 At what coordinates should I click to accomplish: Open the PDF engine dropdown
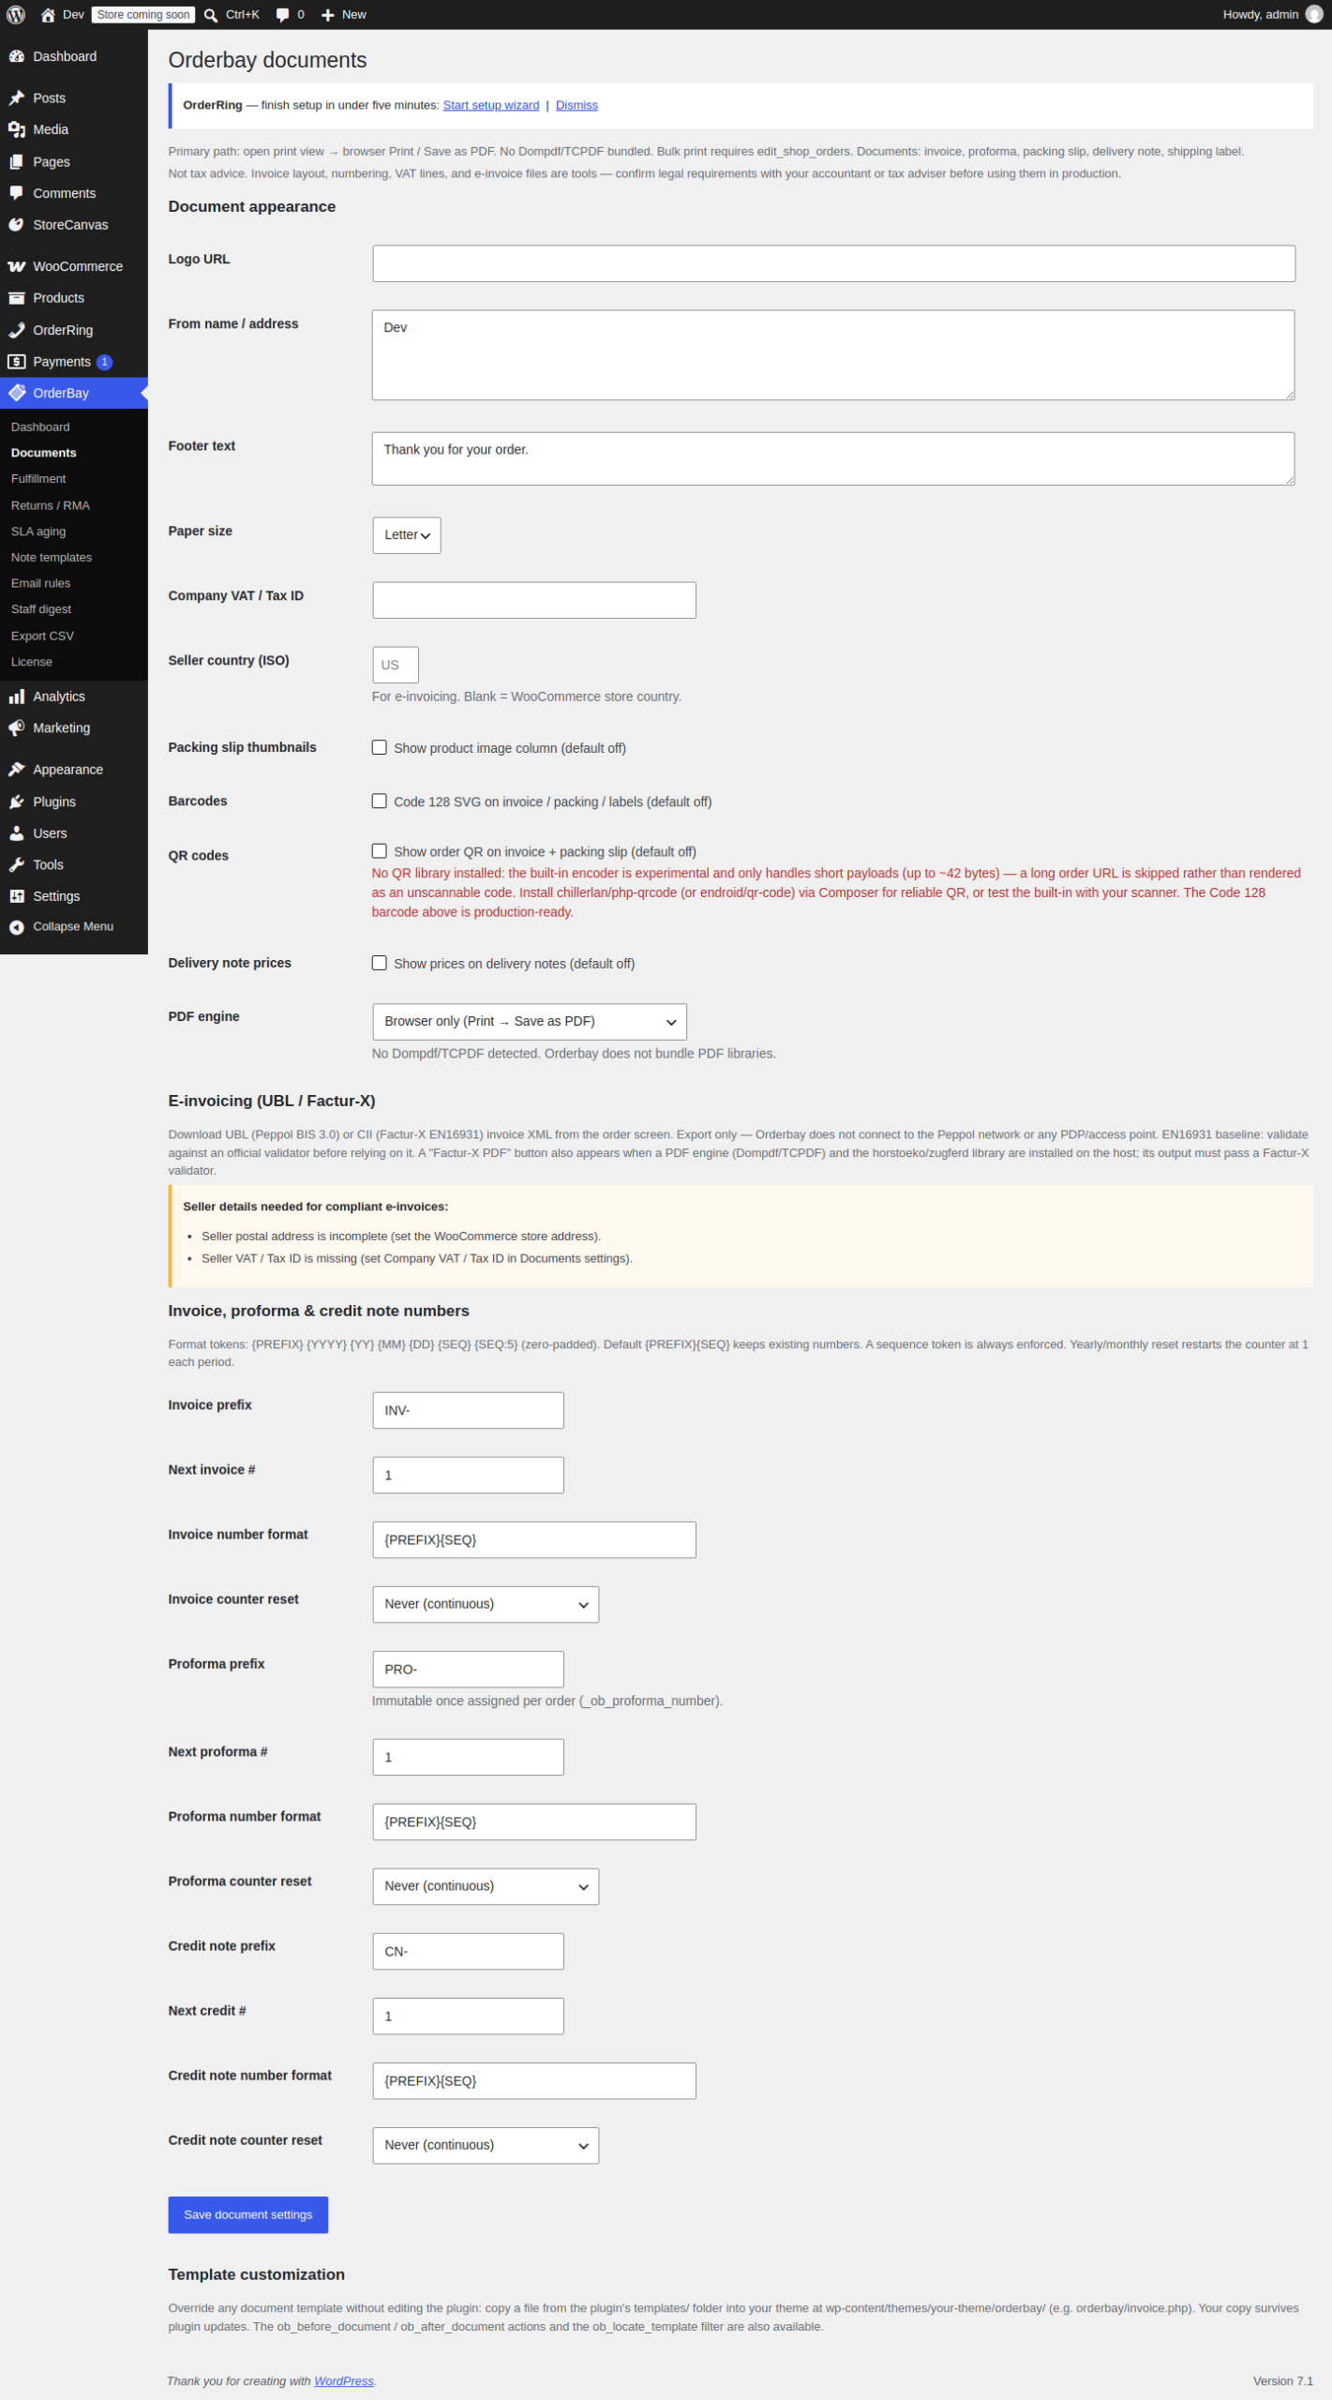pyautogui.click(x=530, y=1023)
